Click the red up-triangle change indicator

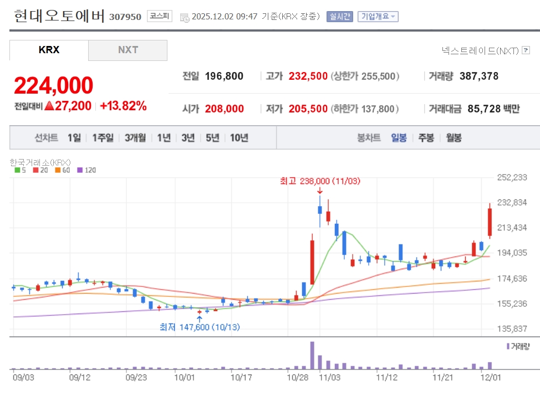[49, 106]
